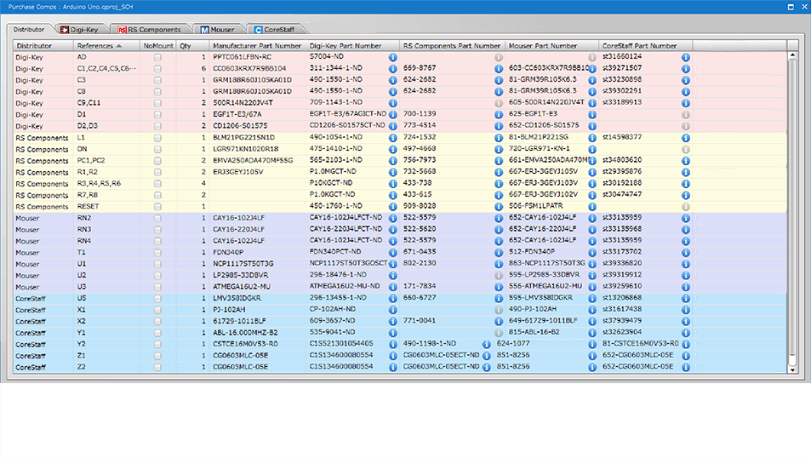Screen dimensions: 811x464
Task: Open the Mouser tab
Action: click(218, 30)
